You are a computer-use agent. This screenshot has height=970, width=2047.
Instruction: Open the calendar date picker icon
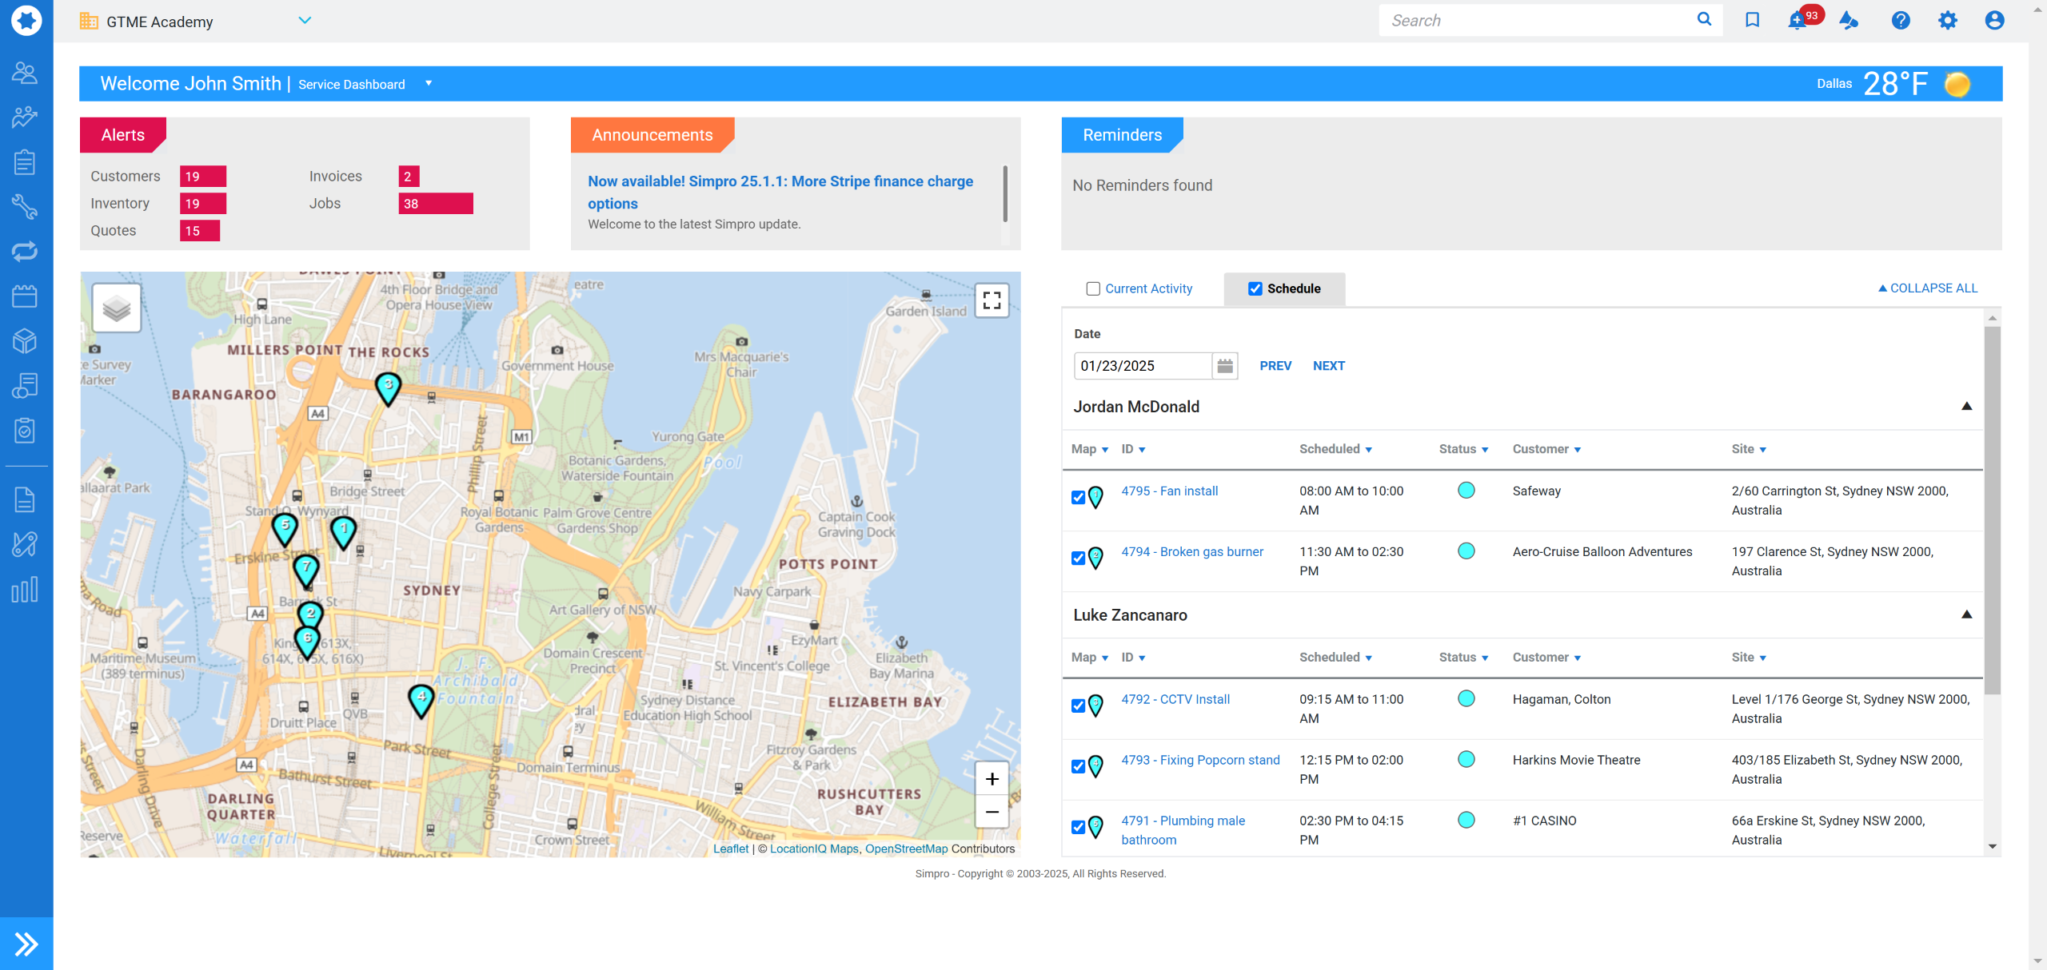1224,366
